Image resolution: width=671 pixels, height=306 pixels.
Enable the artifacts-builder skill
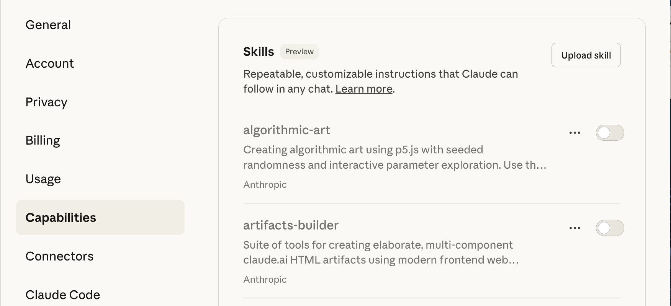pyautogui.click(x=610, y=228)
